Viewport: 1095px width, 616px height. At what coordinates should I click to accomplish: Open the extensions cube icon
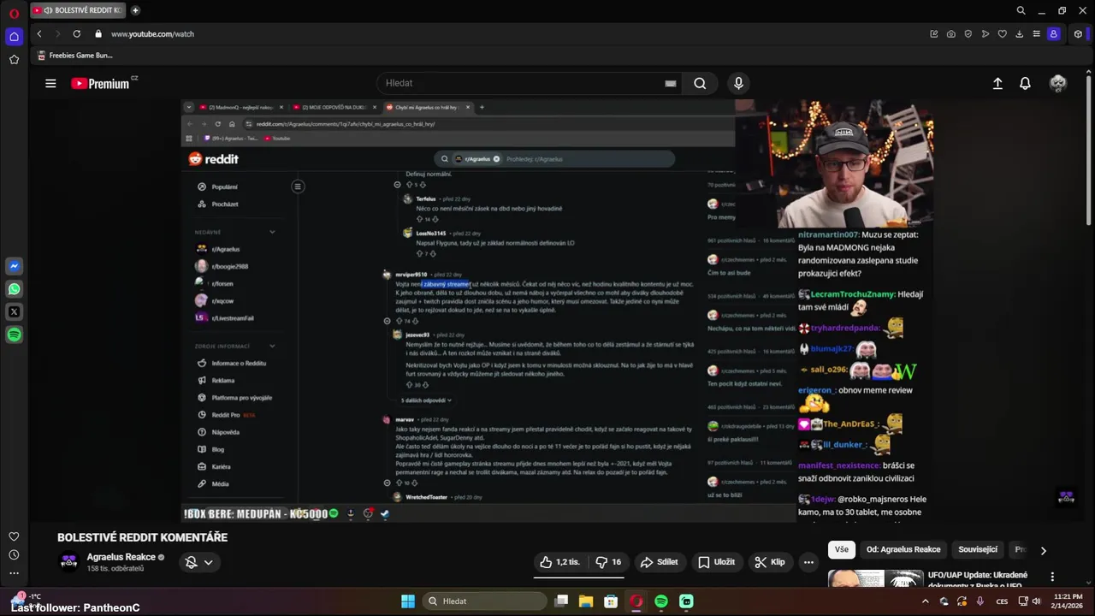[x=1078, y=34]
